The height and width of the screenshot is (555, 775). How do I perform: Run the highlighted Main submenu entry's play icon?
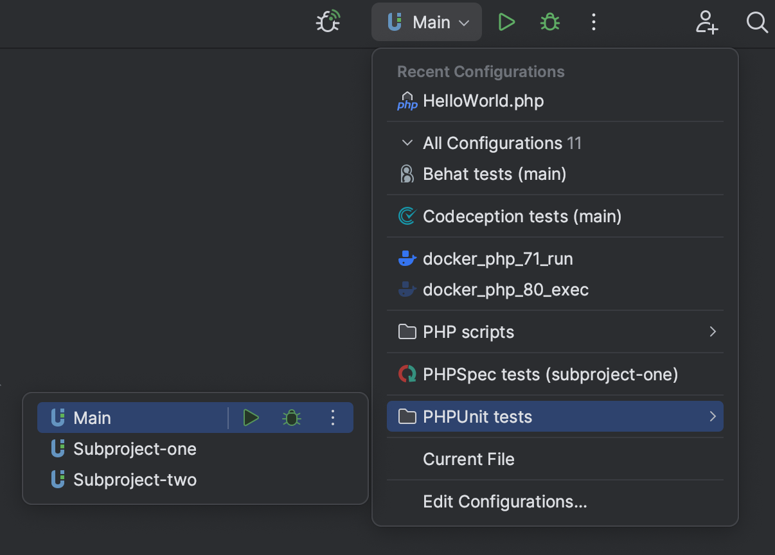[251, 418]
